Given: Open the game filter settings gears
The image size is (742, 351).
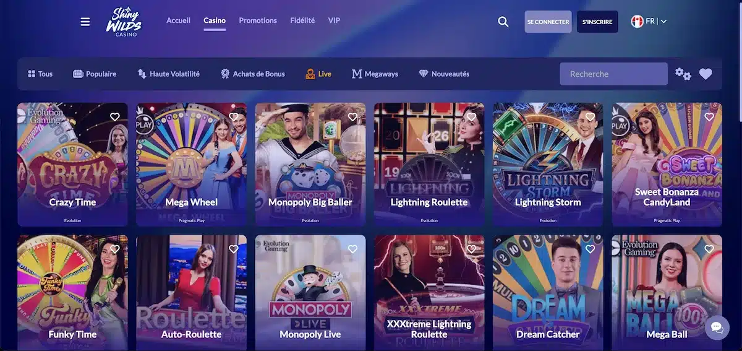Looking at the screenshot, I should pos(683,74).
